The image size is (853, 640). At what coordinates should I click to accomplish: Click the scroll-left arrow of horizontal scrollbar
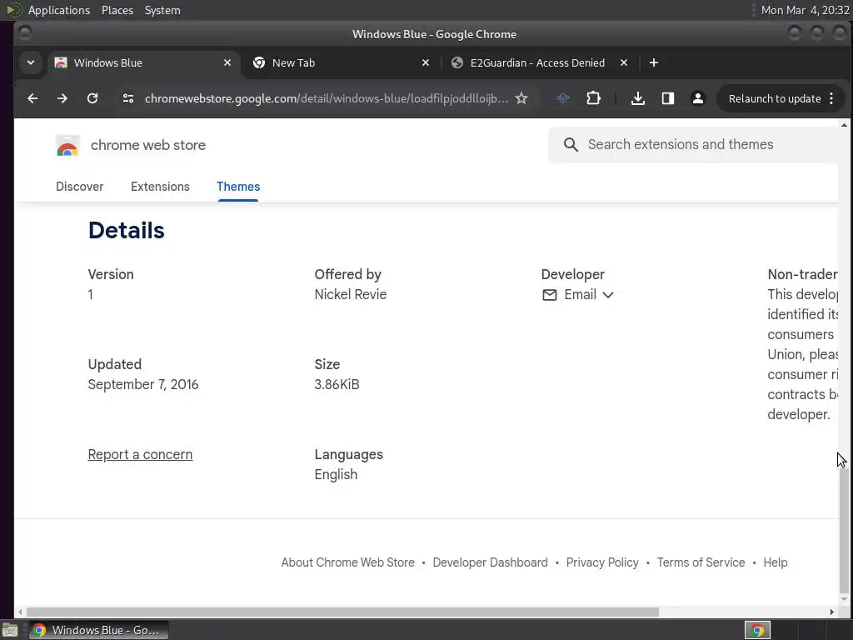click(x=20, y=612)
